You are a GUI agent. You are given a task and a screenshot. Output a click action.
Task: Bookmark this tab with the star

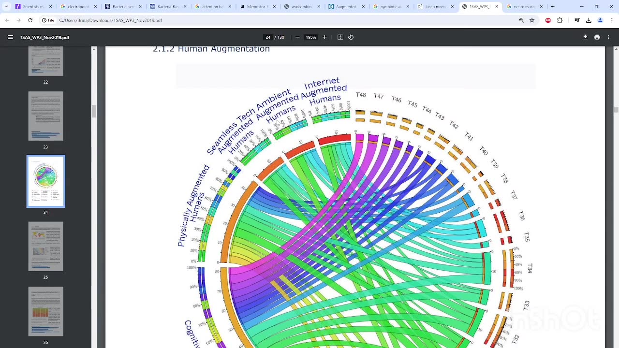[x=532, y=20]
